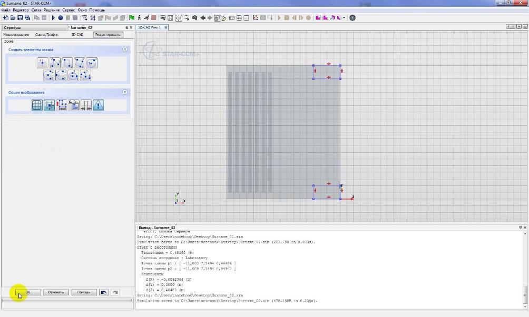The image size is (529, 317).
Task: Select the create line sketch tool
Action: pos(55,63)
